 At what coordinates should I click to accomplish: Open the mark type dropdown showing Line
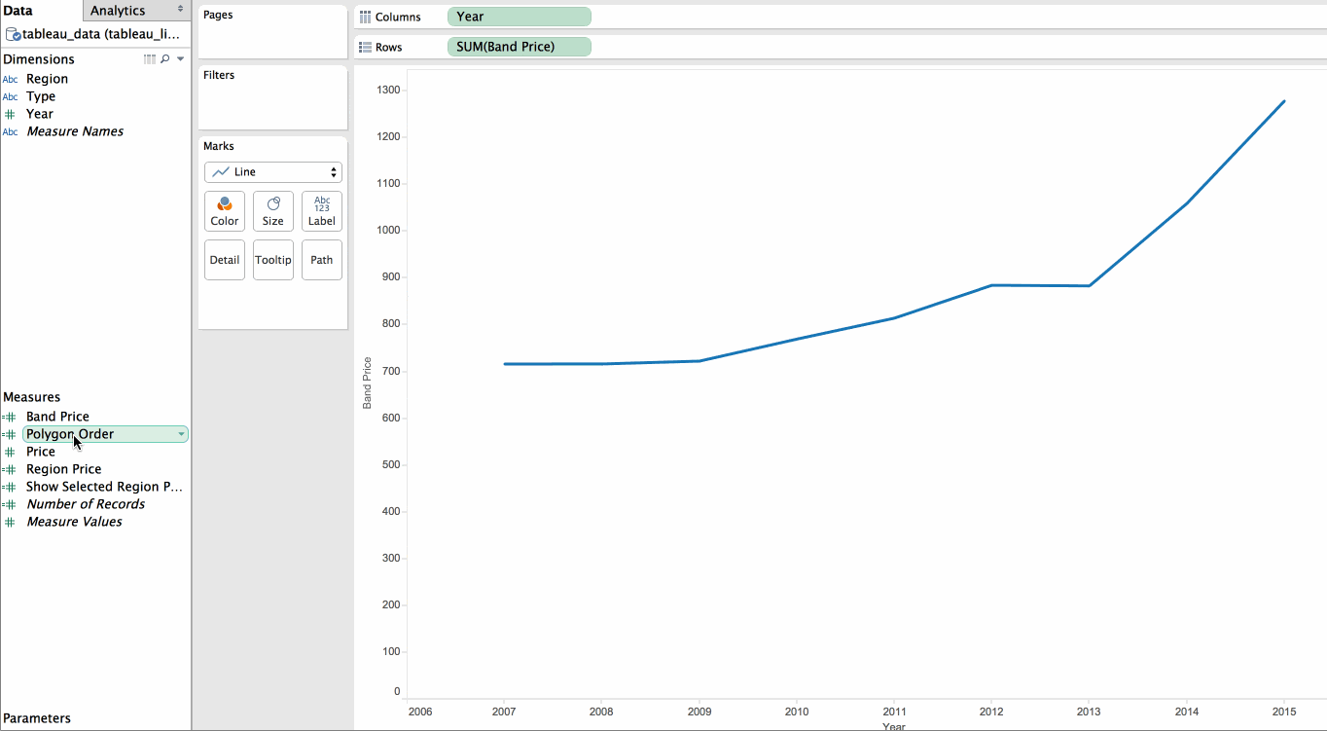click(x=272, y=171)
